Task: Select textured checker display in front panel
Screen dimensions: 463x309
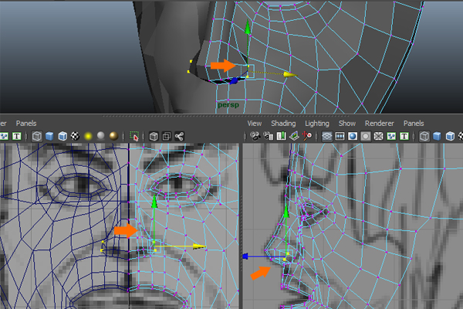Action: click(75, 136)
